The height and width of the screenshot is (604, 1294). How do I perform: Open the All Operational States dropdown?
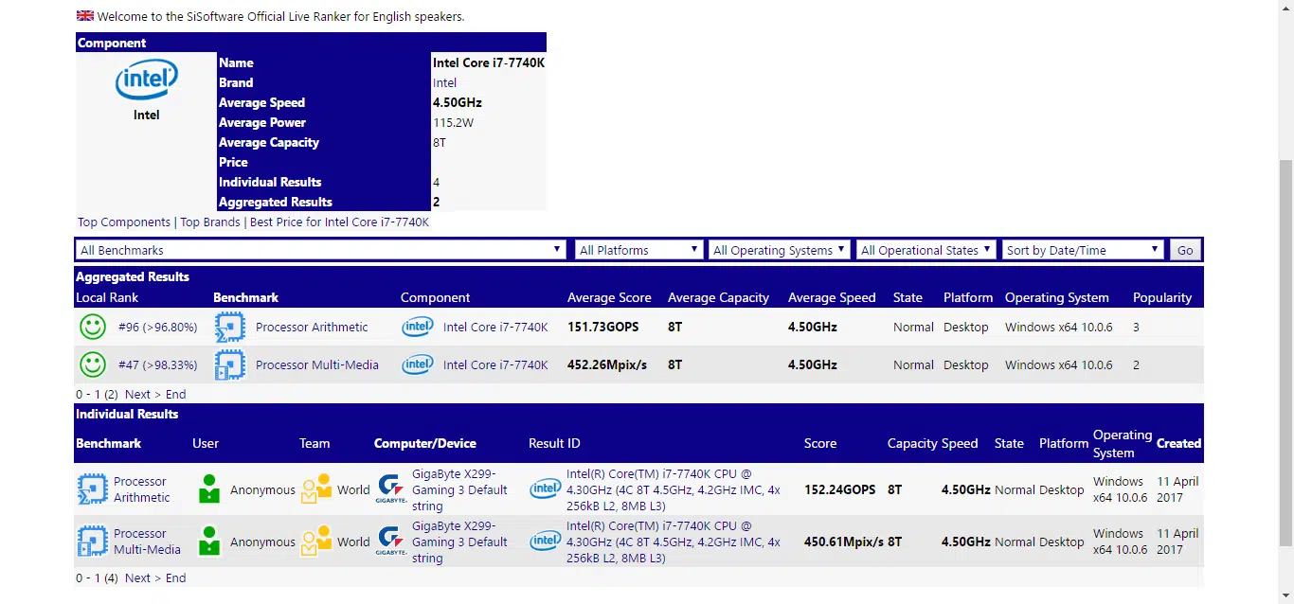tap(926, 250)
